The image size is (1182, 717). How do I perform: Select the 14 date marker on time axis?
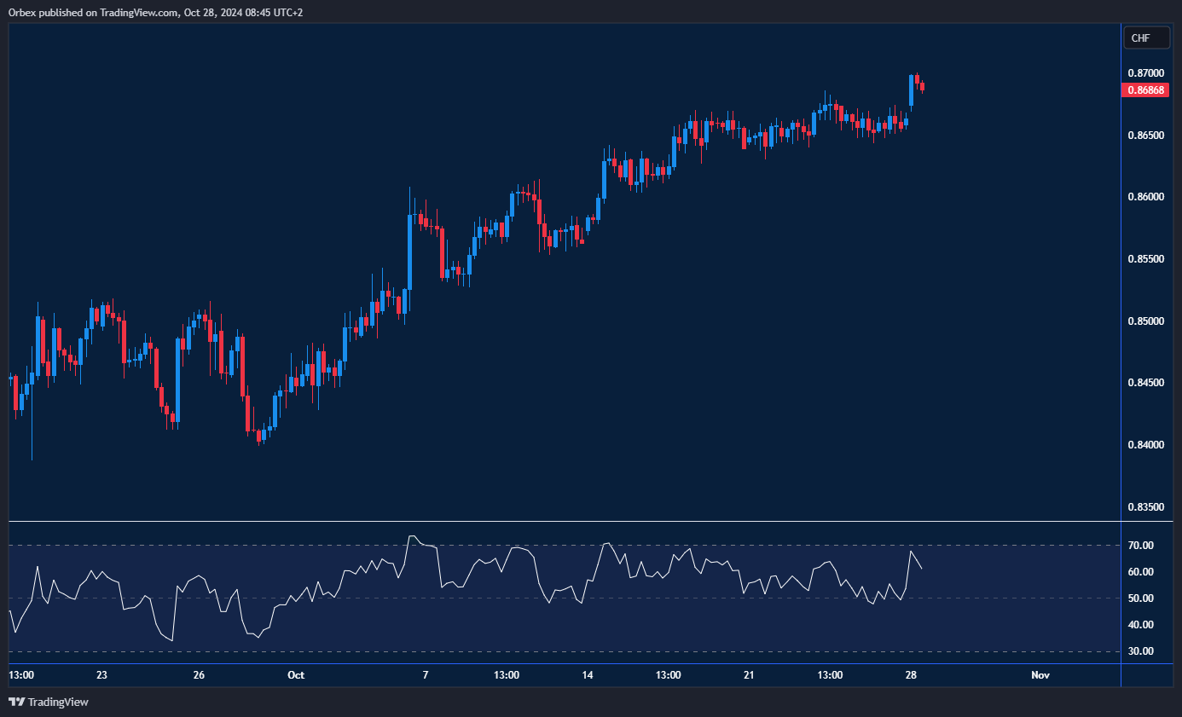(x=587, y=675)
